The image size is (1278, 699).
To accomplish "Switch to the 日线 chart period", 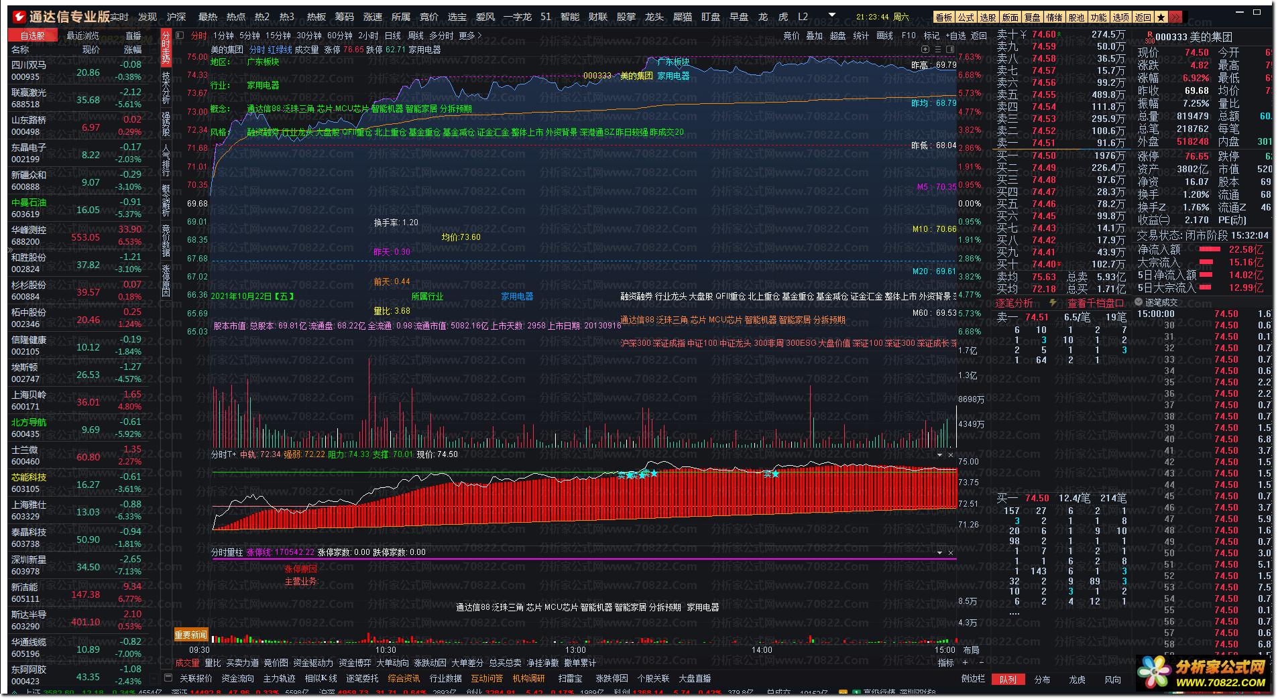I will tap(393, 36).
